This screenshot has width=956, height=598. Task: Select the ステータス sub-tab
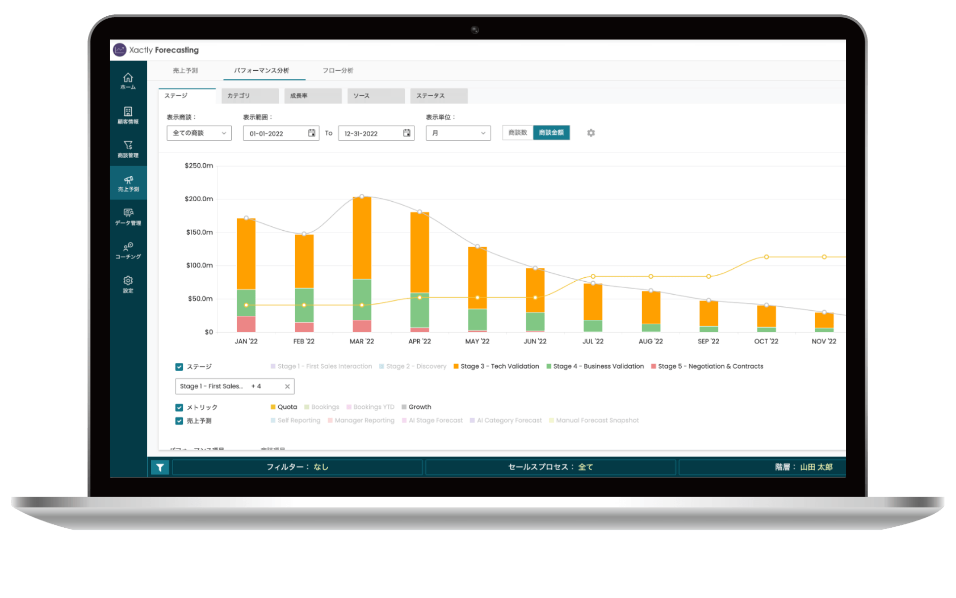tap(439, 96)
